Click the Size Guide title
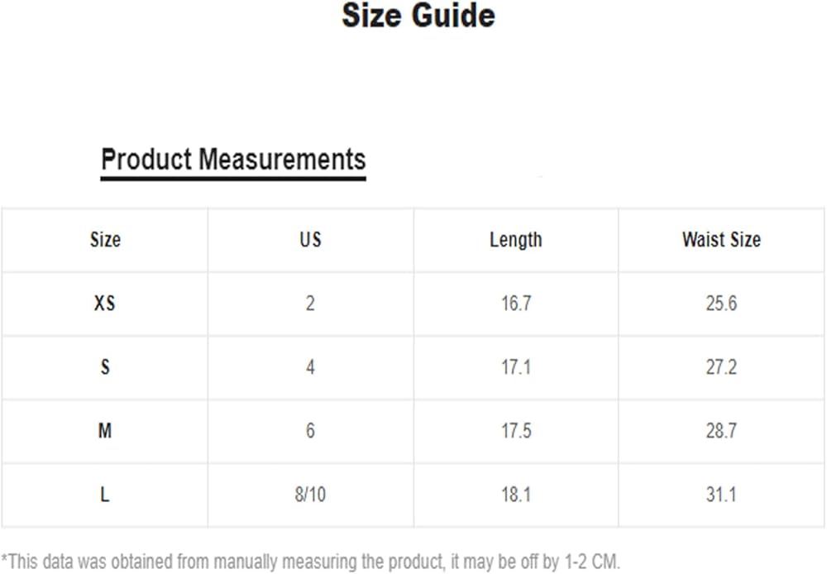 point(418,17)
